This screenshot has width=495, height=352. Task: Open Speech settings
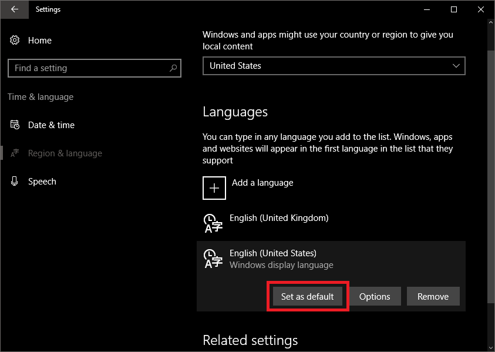pos(42,182)
